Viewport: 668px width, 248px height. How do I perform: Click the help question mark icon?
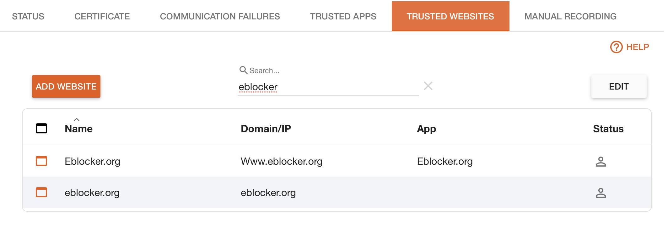click(616, 47)
